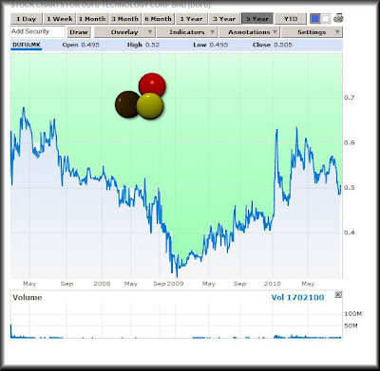The width and height of the screenshot is (380, 371).
Task: Select the 5 Year time range
Action: coord(257,19)
